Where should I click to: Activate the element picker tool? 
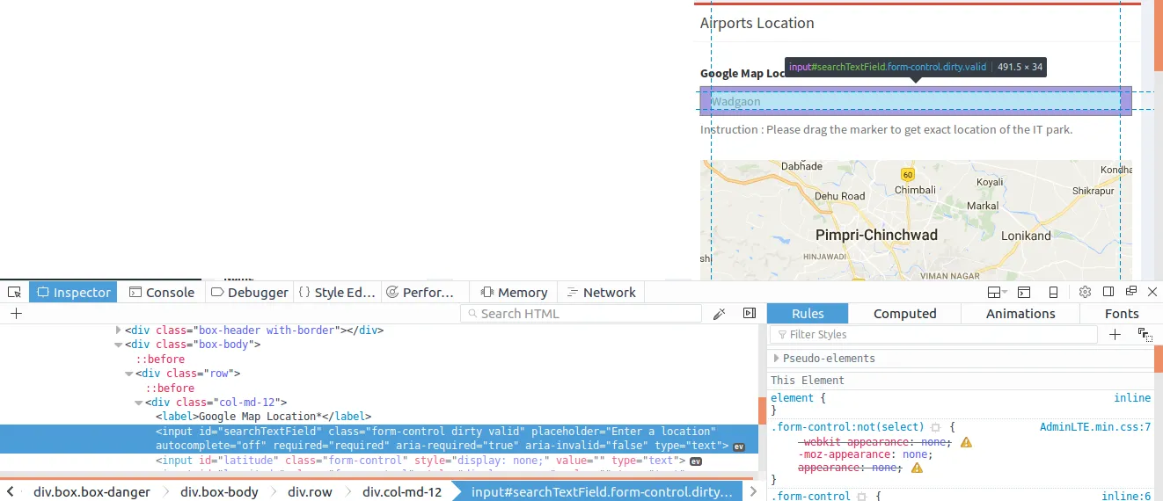coord(14,292)
